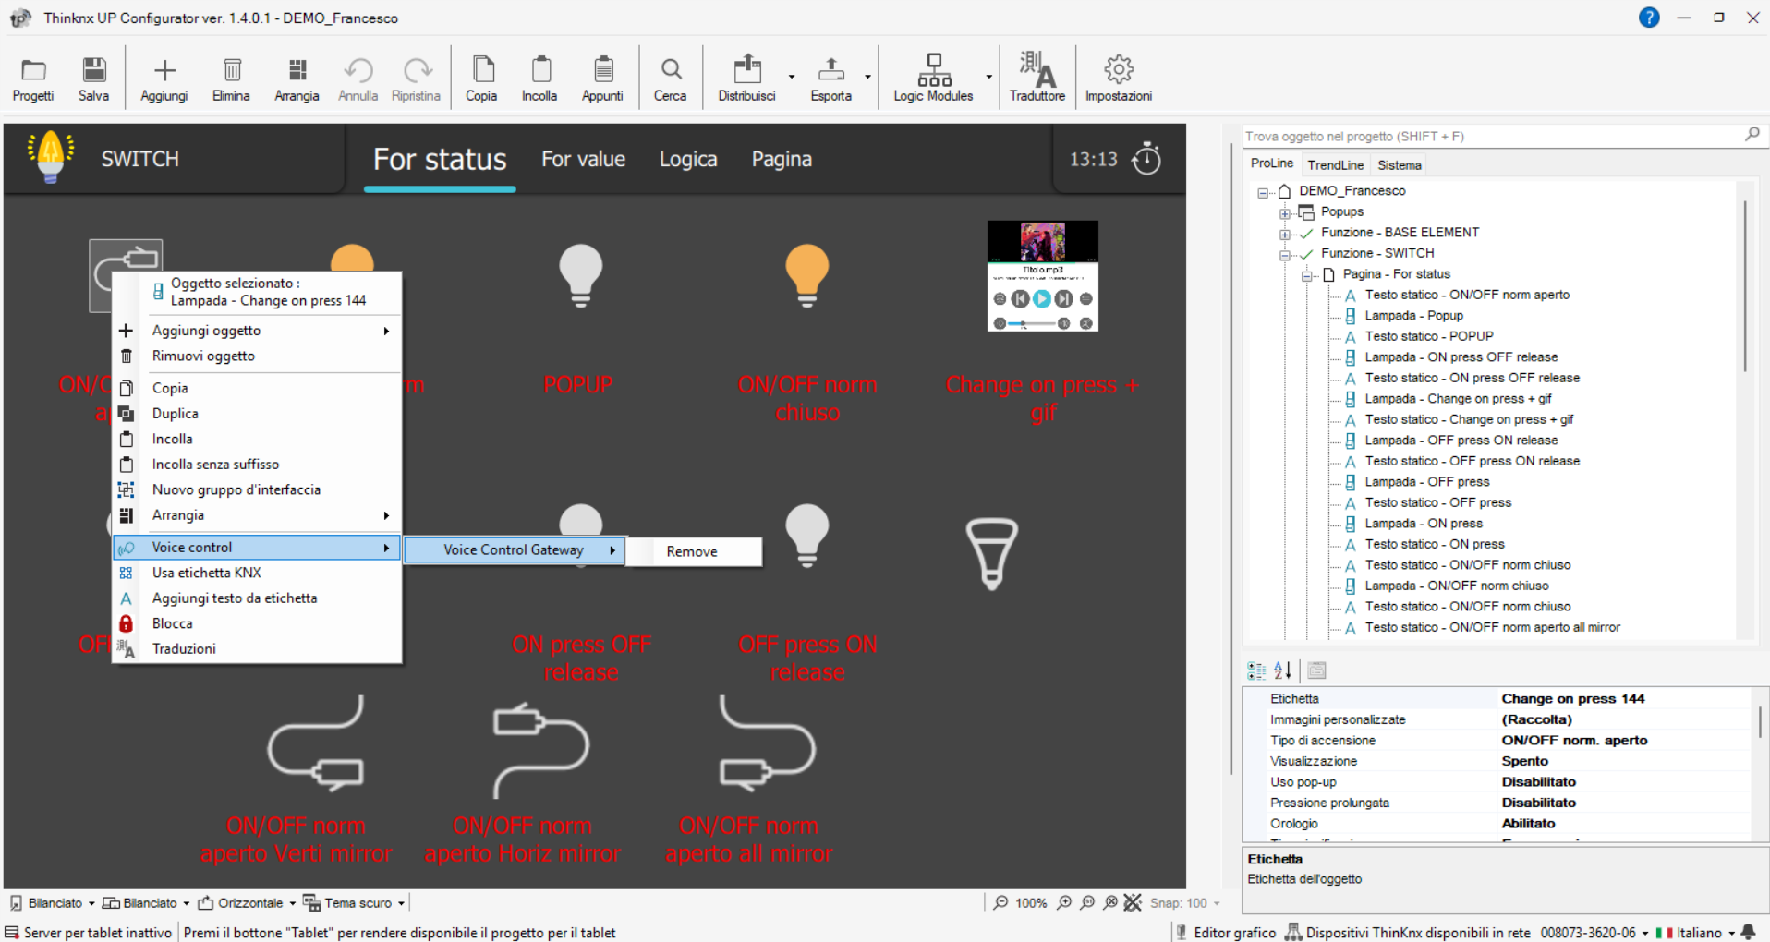Choose Duplica from the context menu
Screen dimensions: 1770x942
(x=176, y=414)
